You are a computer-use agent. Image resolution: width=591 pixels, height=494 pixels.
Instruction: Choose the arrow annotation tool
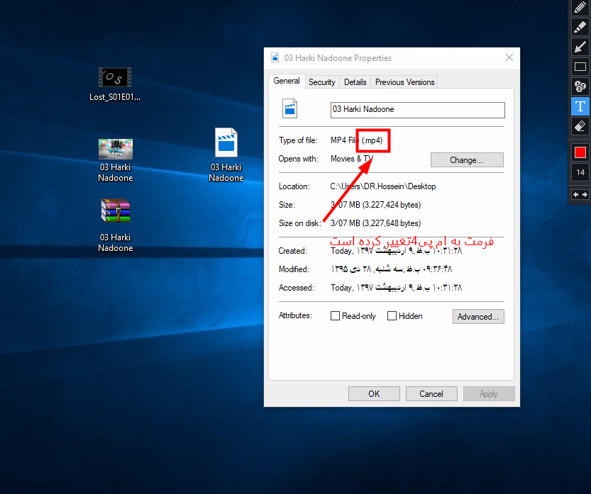coord(580,47)
